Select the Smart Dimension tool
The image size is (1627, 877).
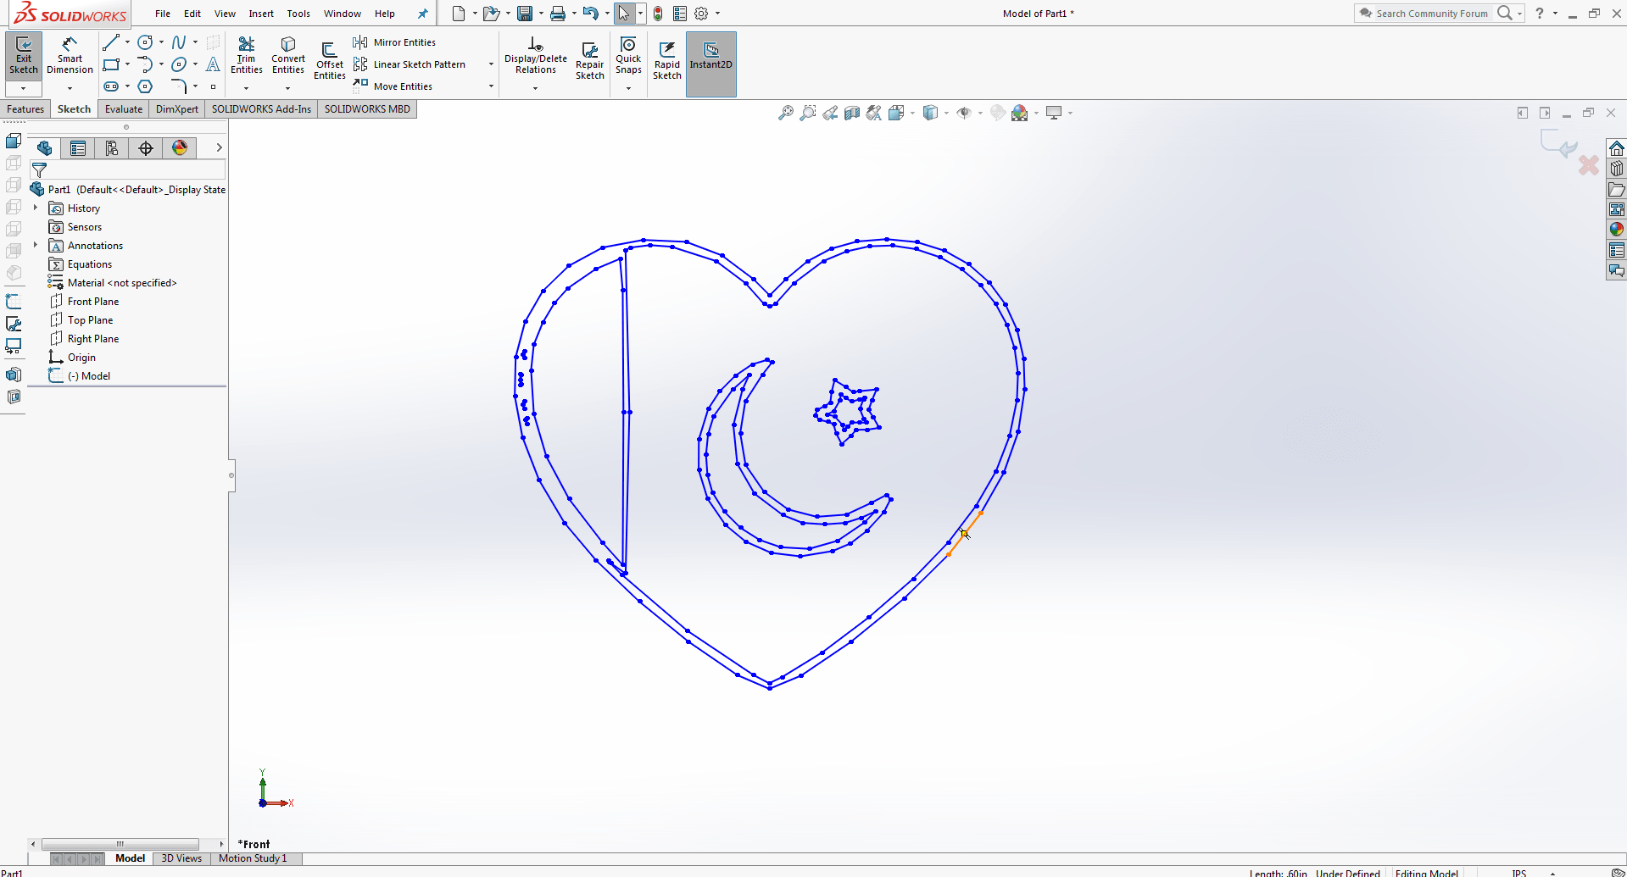point(70,55)
